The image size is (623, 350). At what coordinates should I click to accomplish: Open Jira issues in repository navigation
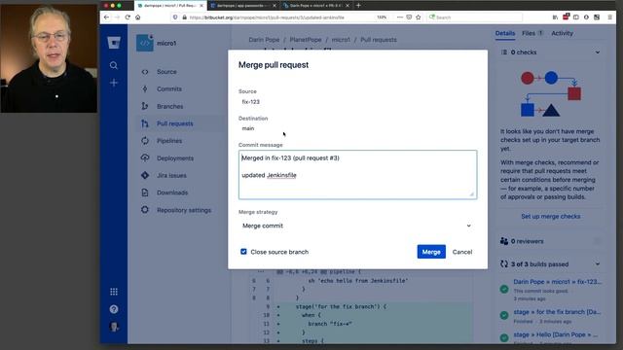171,175
